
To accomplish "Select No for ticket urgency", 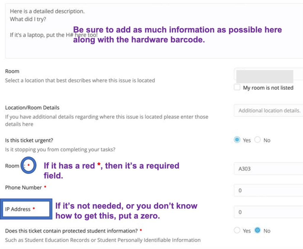I will tap(257, 140).
